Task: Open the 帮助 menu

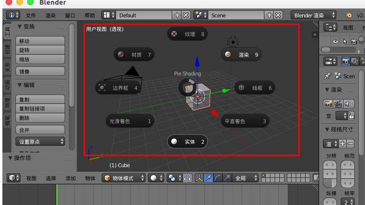Action: click(x=90, y=15)
